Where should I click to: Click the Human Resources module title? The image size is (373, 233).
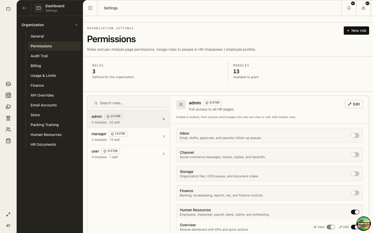pos(195,210)
